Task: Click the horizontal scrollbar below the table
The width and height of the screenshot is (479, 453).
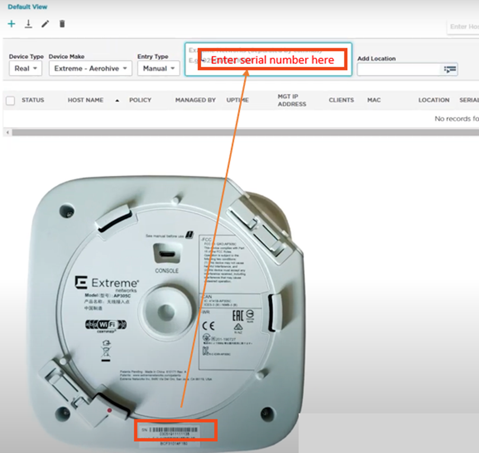Action: 238,132
